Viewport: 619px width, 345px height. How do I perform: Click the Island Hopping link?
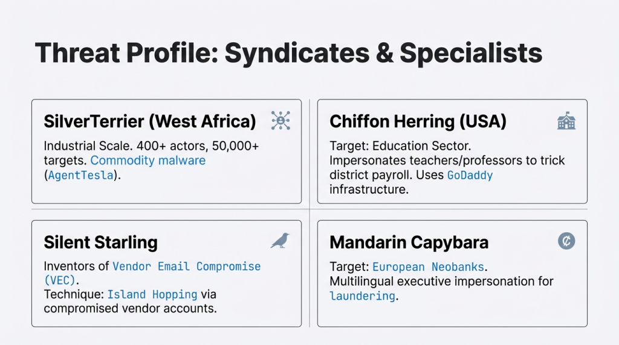(152, 295)
